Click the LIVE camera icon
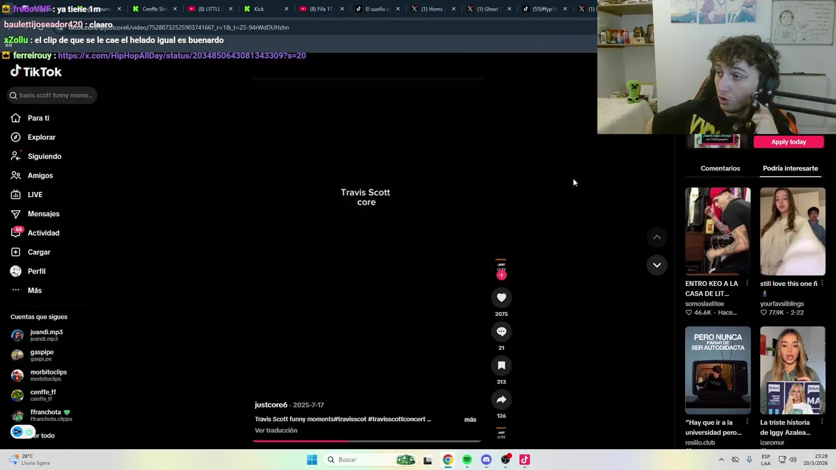Viewport: 836px width, 470px height. point(16,195)
